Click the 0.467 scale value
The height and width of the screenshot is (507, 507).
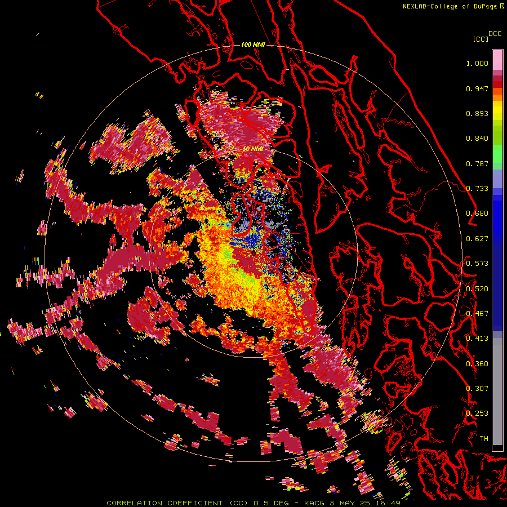[477, 314]
